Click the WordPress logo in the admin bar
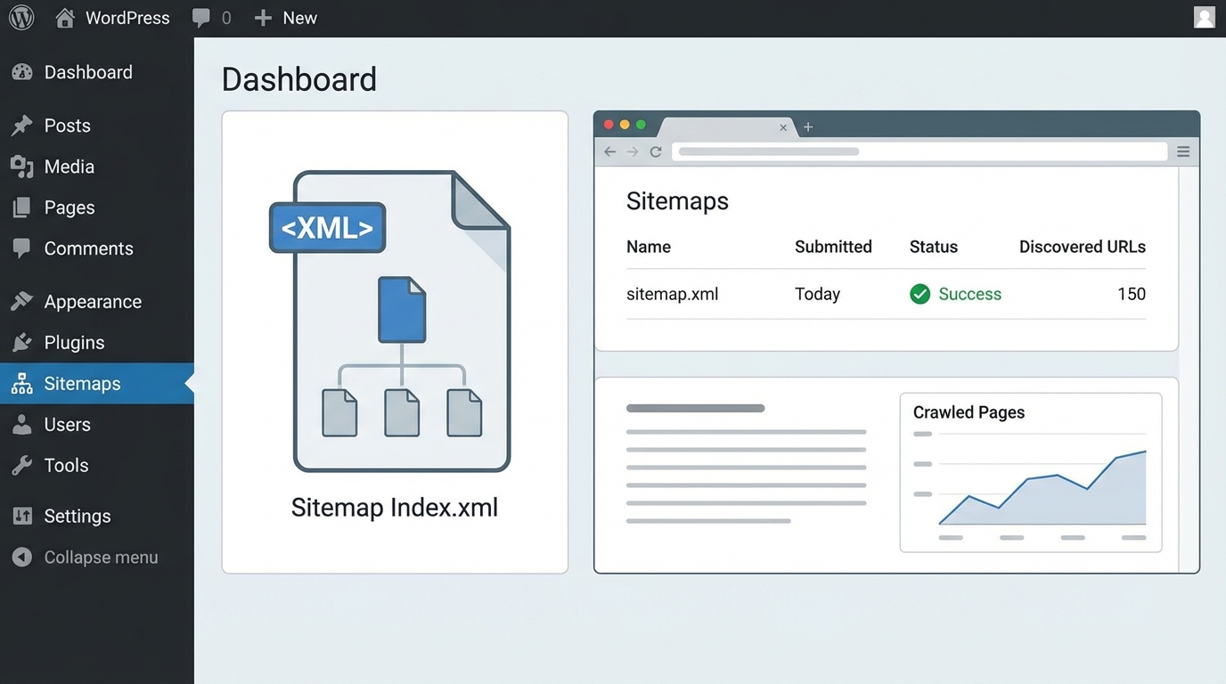 [20, 17]
